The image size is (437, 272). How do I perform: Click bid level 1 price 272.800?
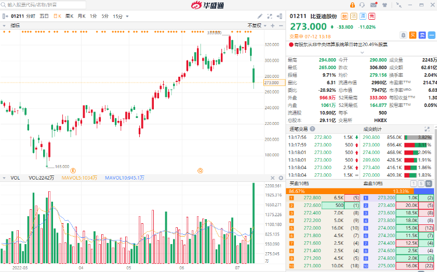(x=312, y=198)
